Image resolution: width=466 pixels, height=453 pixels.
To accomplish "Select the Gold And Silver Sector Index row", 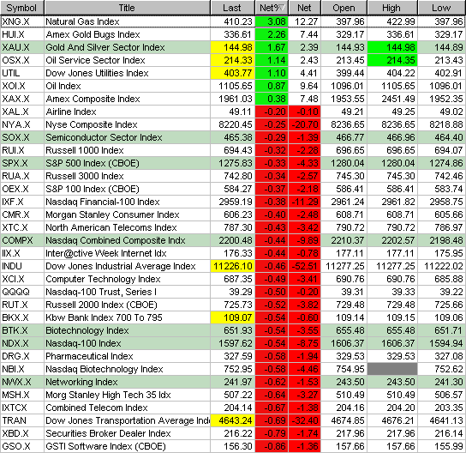I will [x=233, y=47].
